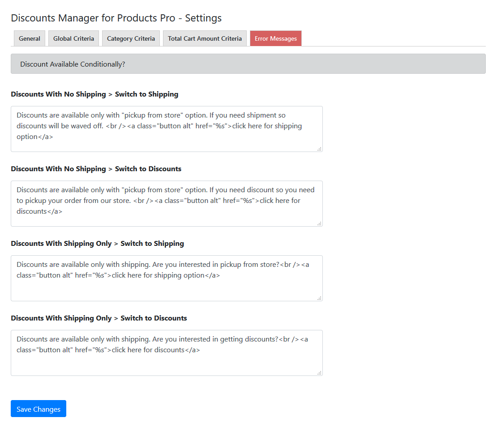Expand the Discount Available Conditionally section

(x=248, y=64)
